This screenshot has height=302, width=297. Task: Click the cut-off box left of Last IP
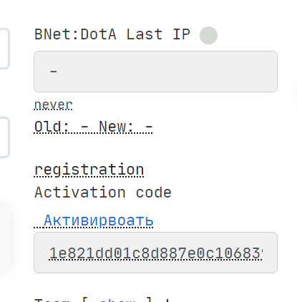point(4,49)
